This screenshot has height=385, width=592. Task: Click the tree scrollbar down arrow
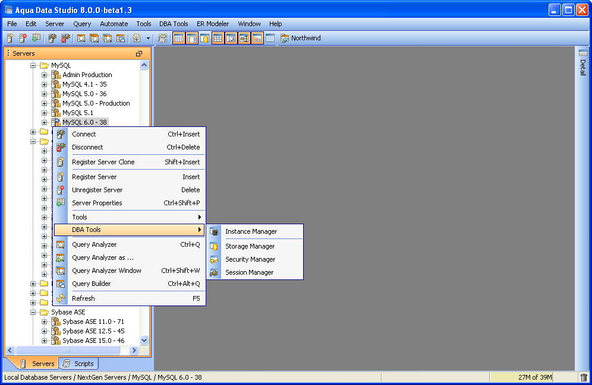(x=144, y=340)
